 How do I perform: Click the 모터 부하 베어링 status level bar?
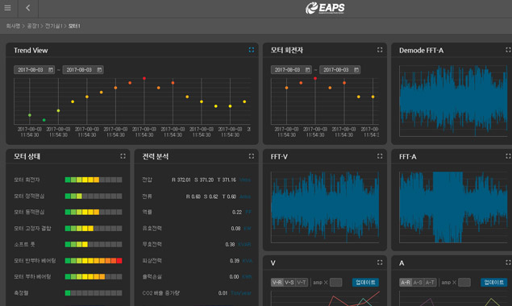(x=94, y=277)
